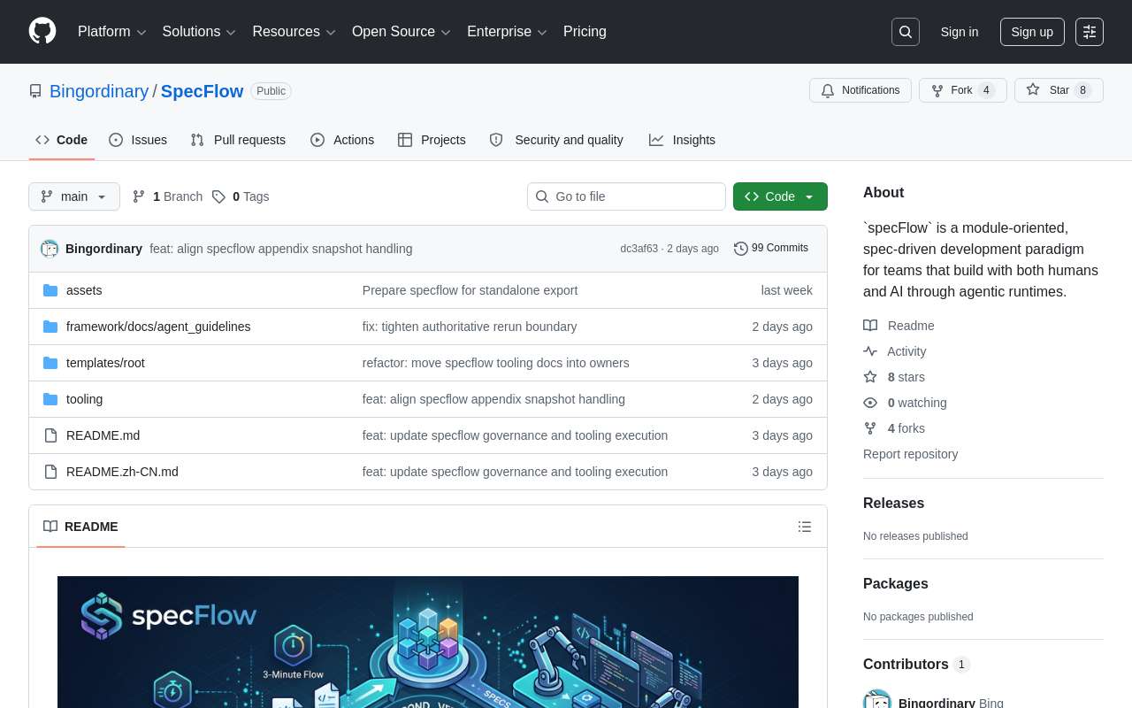Switch to the Issues tab

click(x=138, y=140)
